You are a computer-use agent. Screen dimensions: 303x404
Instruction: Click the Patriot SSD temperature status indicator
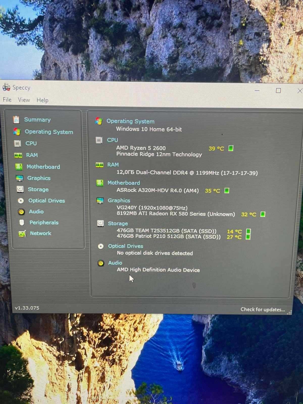[248, 237]
